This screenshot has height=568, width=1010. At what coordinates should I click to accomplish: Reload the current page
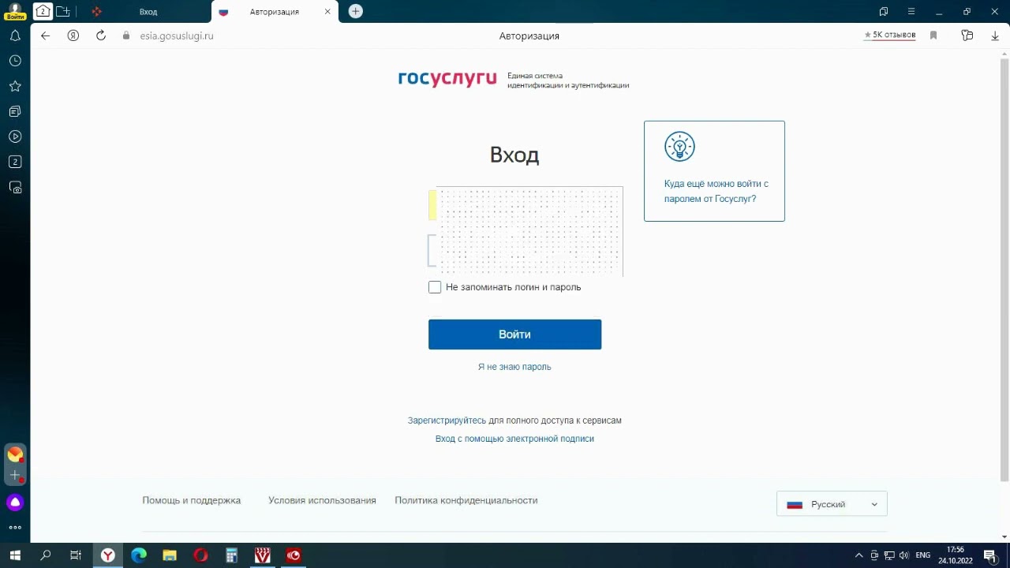[x=100, y=35]
